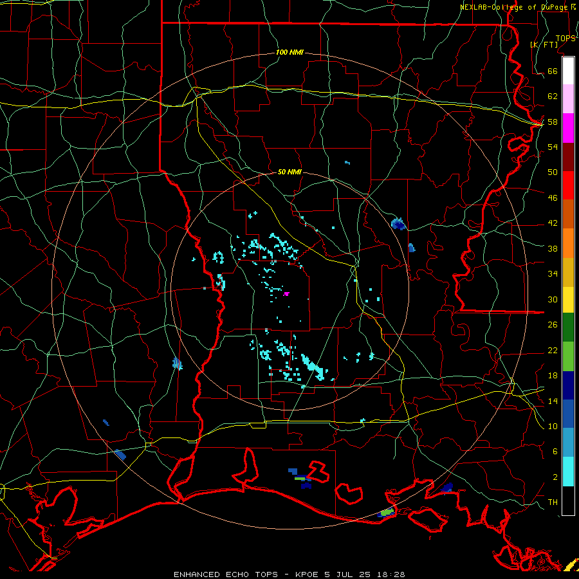Click the 6 legend value
The image size is (579, 579).
(x=555, y=451)
